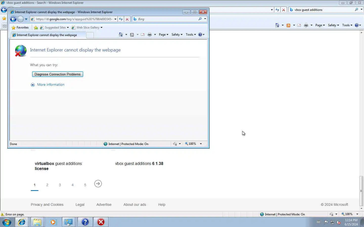Screen dimensions: 364x227
Task: Open Privacy and Cookies link
Action: pos(47,205)
